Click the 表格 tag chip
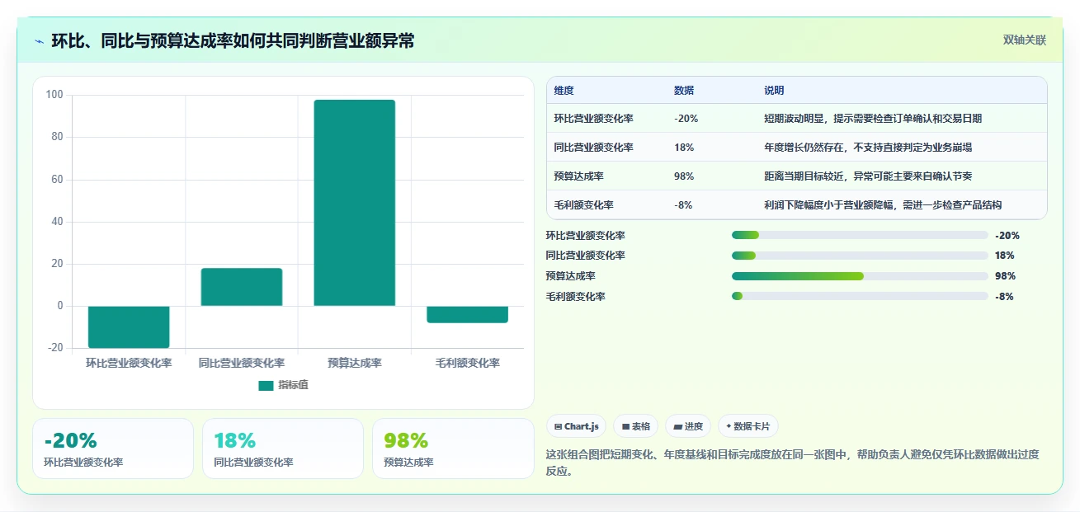 635,426
